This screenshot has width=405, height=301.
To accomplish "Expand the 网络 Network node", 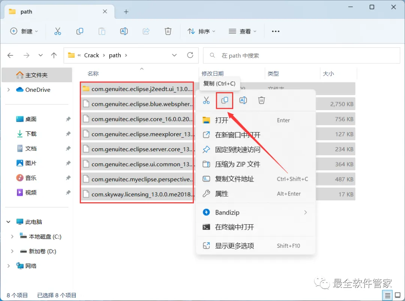I will coord(9,266).
